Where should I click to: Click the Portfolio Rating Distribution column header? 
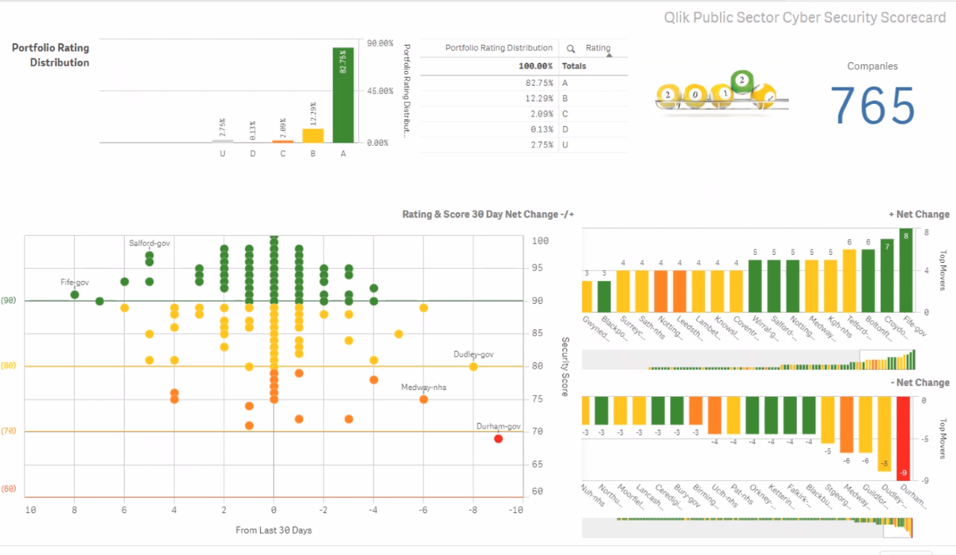(499, 48)
